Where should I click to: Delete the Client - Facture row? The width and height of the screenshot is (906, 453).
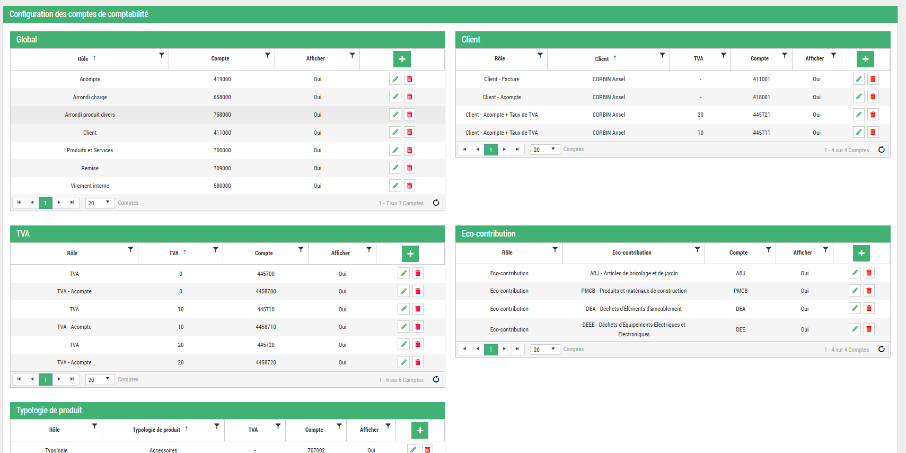coord(873,79)
